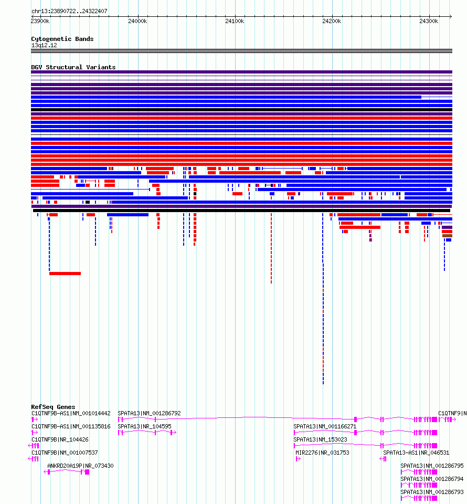
Task: Click the SPATA13-AS1 gene arrow glyph
Action: coord(383,459)
